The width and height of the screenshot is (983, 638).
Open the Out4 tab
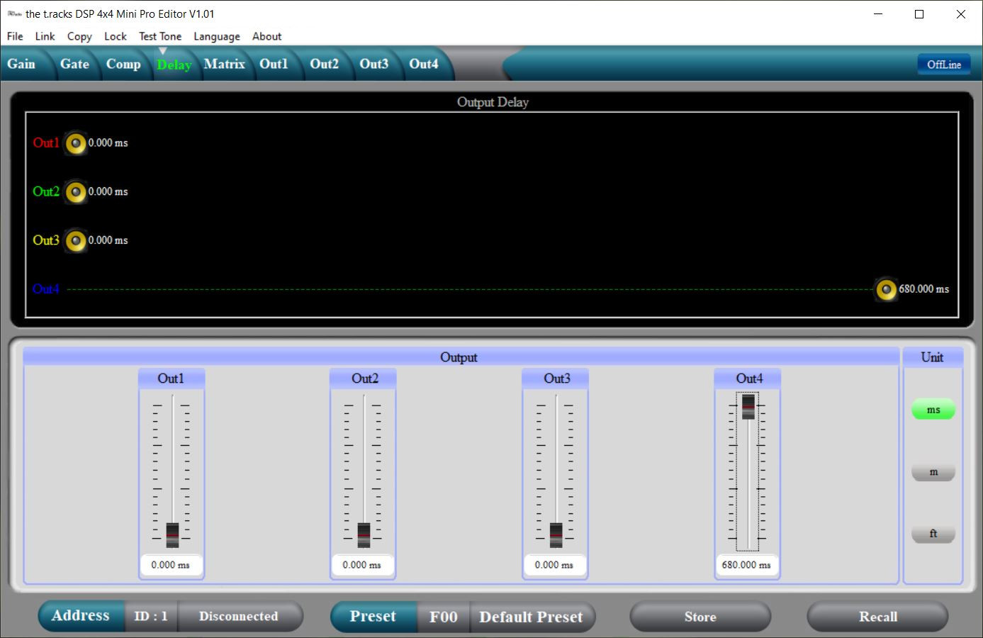point(423,64)
